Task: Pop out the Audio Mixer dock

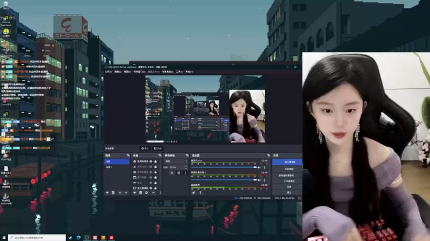Action: coord(268,155)
